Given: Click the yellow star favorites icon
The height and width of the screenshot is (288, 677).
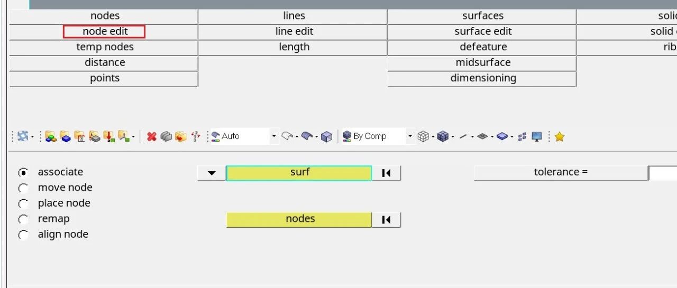Looking at the screenshot, I should click(x=560, y=136).
